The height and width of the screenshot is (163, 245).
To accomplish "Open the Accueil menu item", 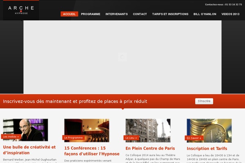I will click(69, 14).
